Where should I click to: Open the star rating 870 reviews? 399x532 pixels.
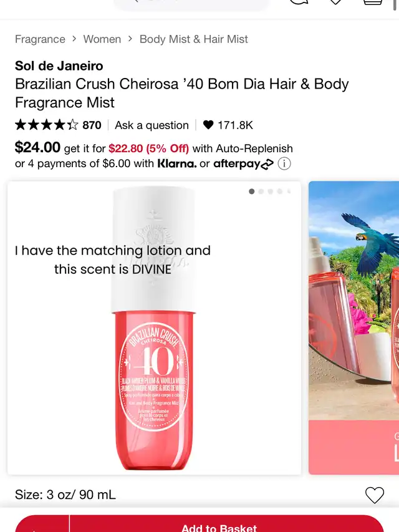point(58,125)
